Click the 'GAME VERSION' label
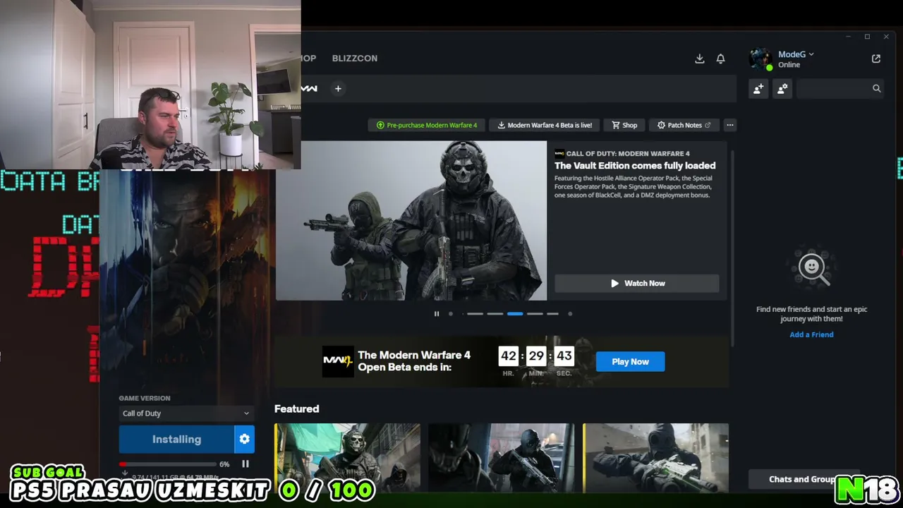Viewport: 903px width, 508px height. tap(145, 399)
